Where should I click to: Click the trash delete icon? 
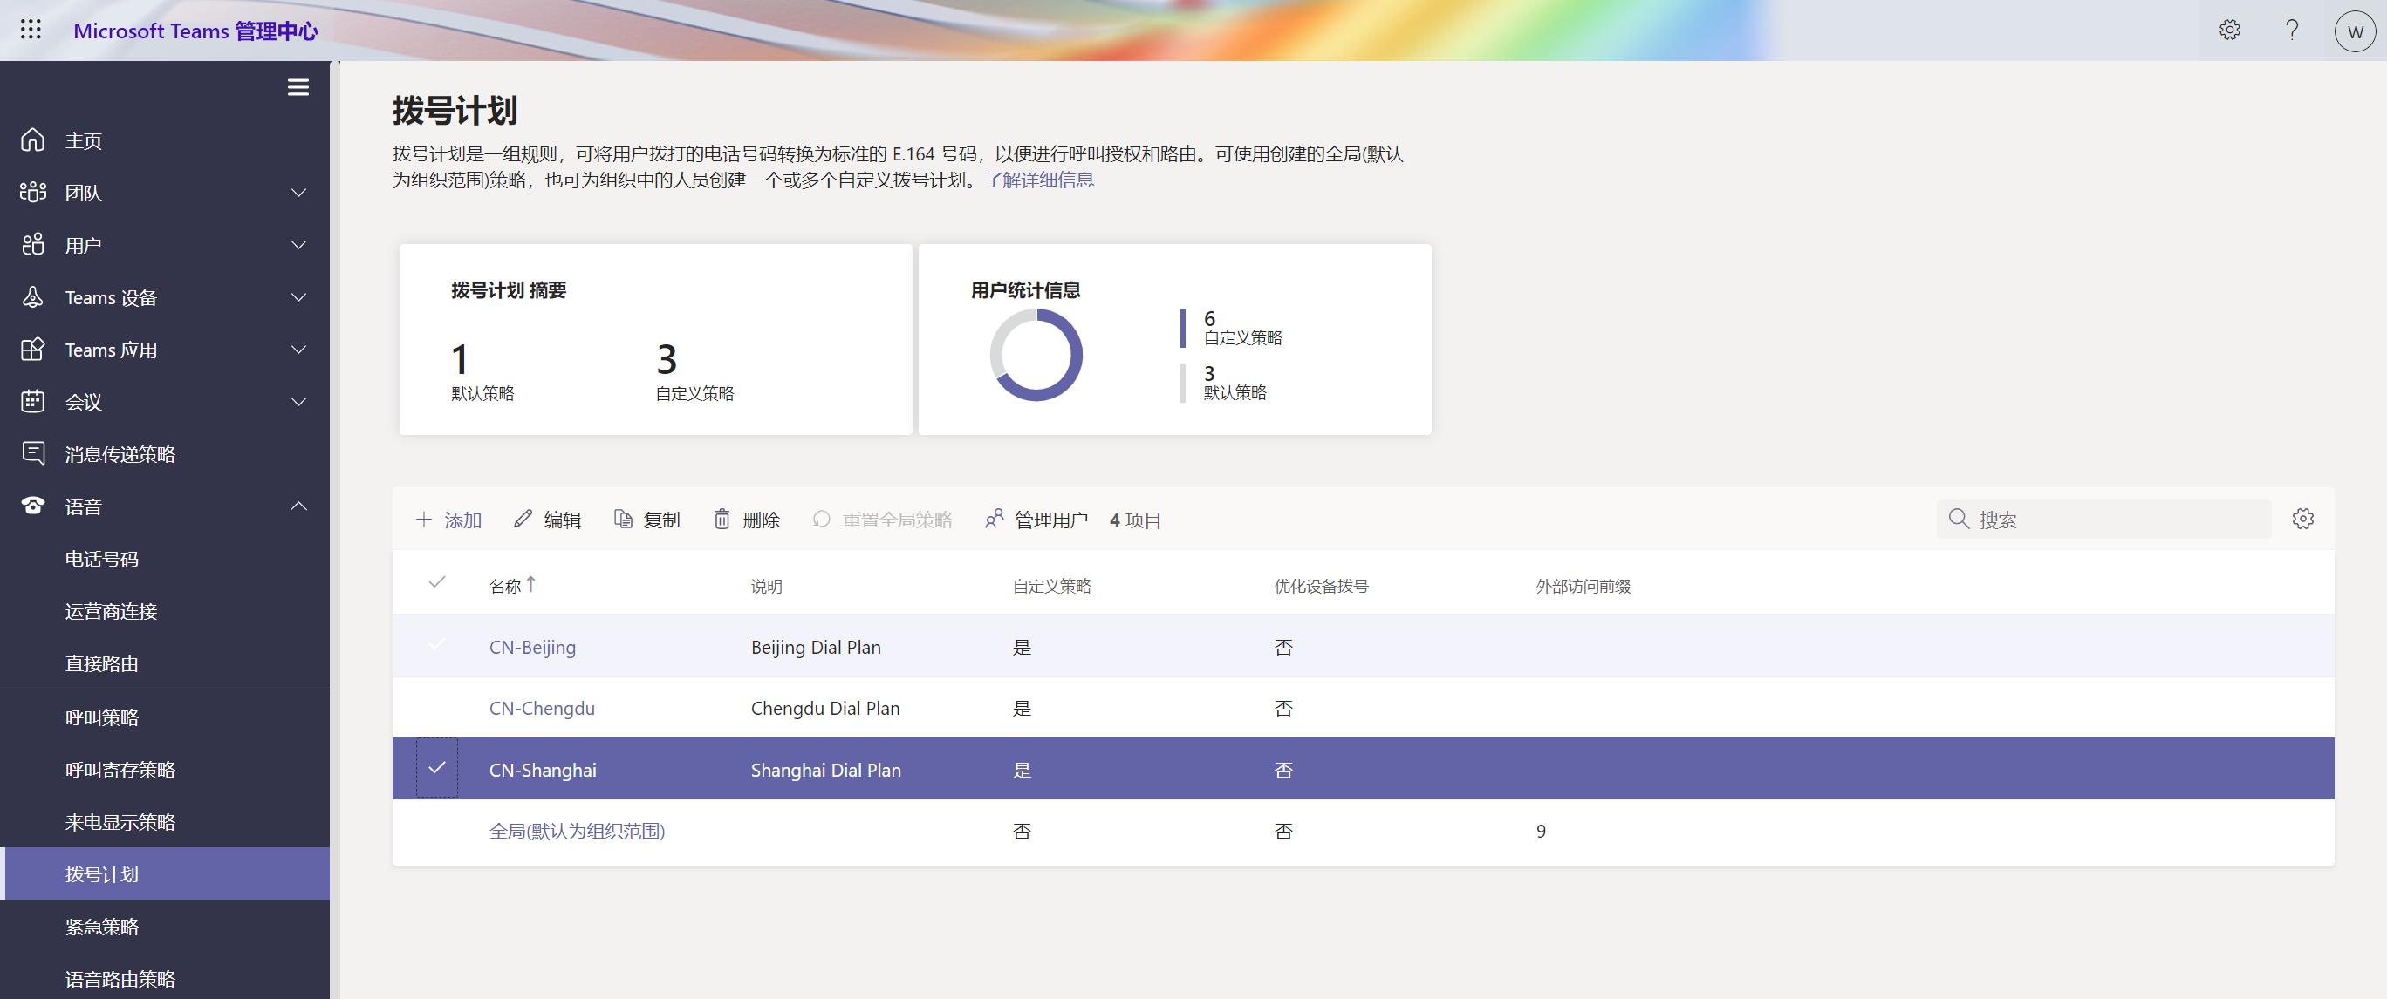[722, 520]
